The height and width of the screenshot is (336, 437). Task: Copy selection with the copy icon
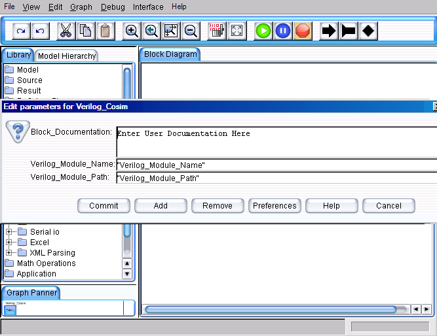[x=86, y=31]
